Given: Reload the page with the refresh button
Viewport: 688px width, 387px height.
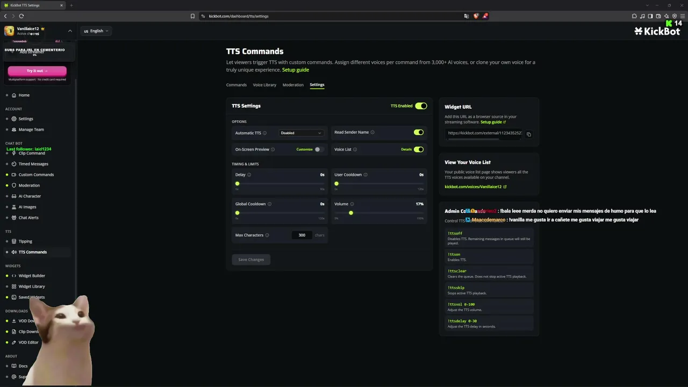Looking at the screenshot, I should 21,16.
